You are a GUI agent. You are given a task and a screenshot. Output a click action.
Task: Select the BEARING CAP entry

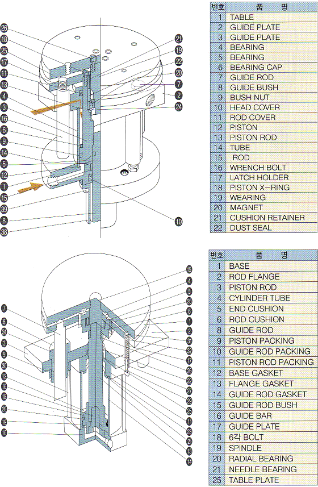[x=263, y=67]
